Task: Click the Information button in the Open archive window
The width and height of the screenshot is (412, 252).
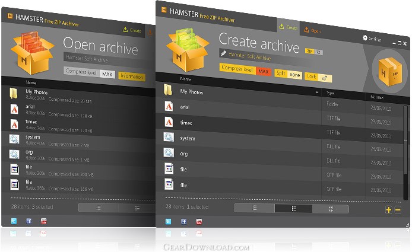Action: 132,76
